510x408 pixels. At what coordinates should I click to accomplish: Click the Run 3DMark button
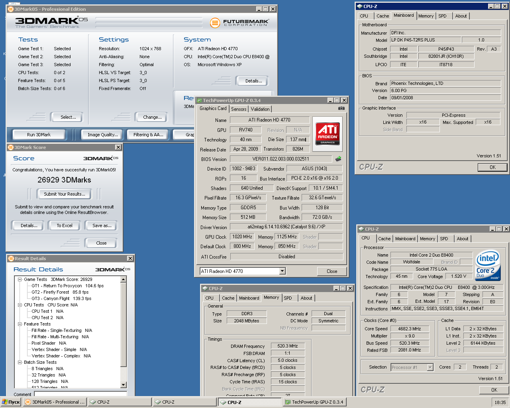[39, 135]
